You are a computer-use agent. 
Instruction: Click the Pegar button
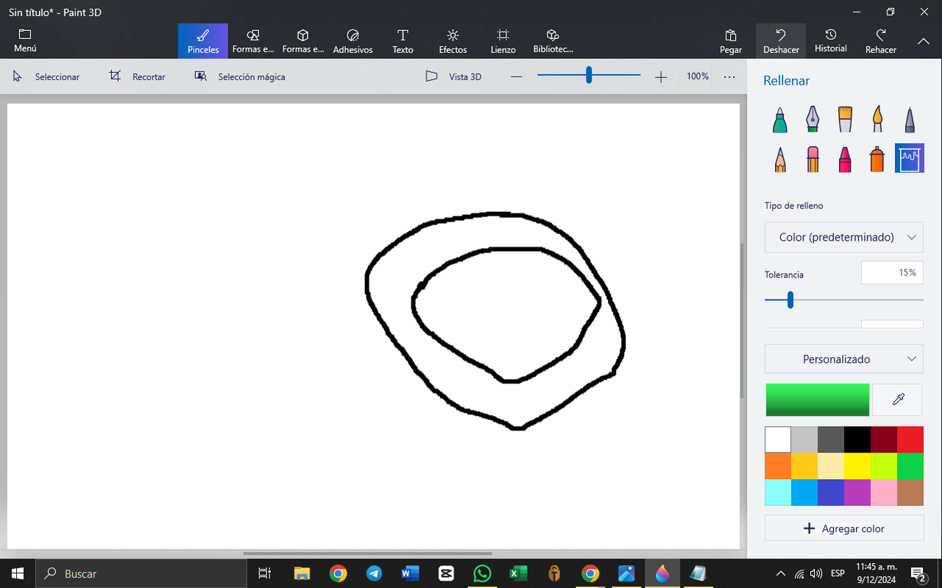tap(731, 41)
